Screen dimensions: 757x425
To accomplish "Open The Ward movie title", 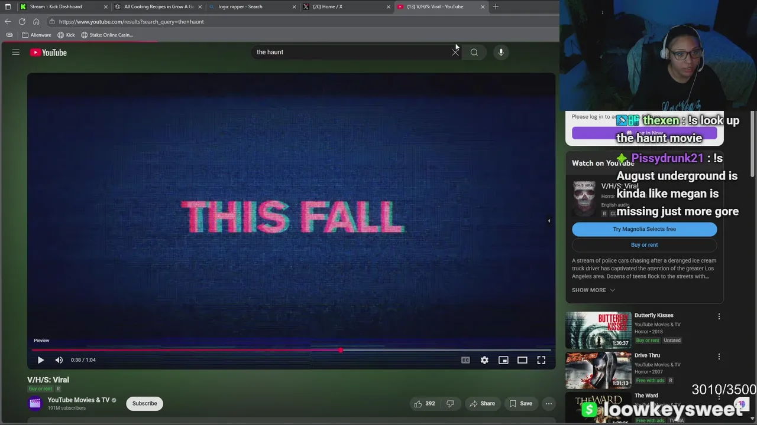I will pos(646,395).
